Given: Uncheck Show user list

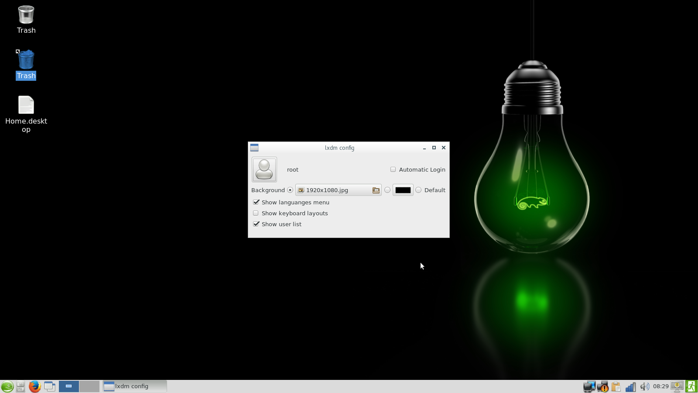Looking at the screenshot, I should pos(256,224).
